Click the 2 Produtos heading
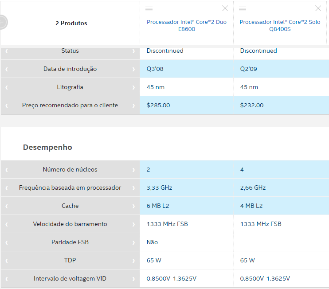329x289 pixels. click(71, 23)
